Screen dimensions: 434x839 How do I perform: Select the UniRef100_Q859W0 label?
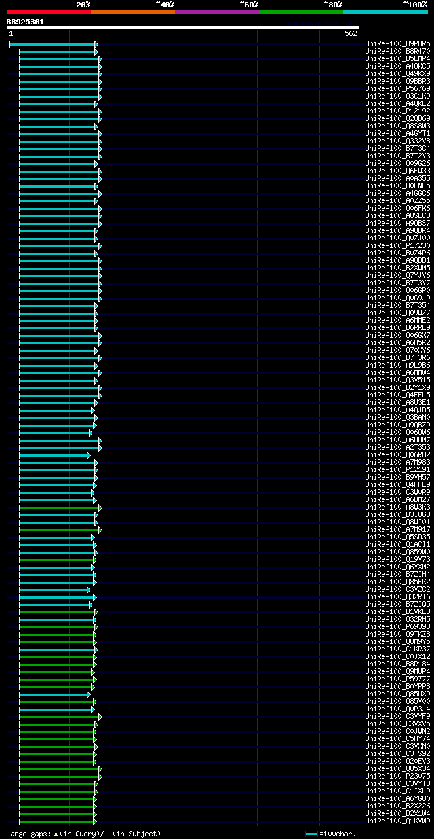(397, 552)
